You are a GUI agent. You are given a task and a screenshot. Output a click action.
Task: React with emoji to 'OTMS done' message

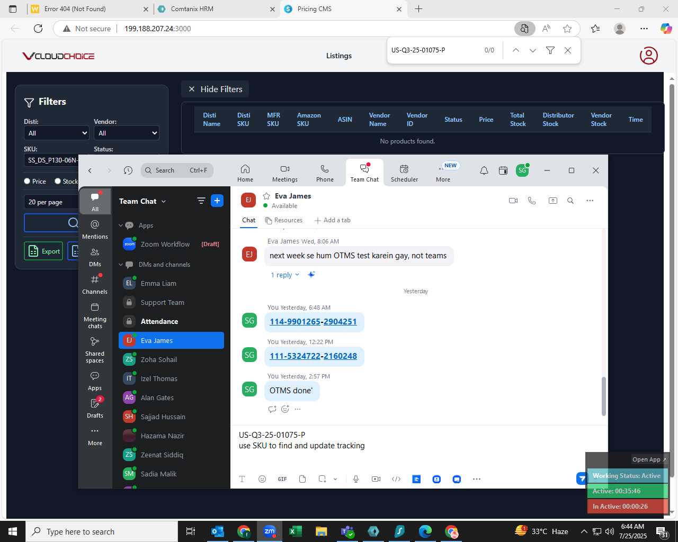pyautogui.click(x=285, y=409)
